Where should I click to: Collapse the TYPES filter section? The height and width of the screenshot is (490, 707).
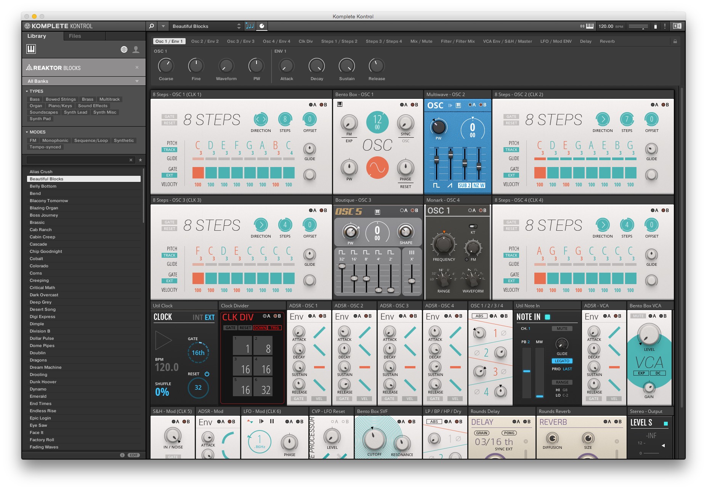click(26, 91)
